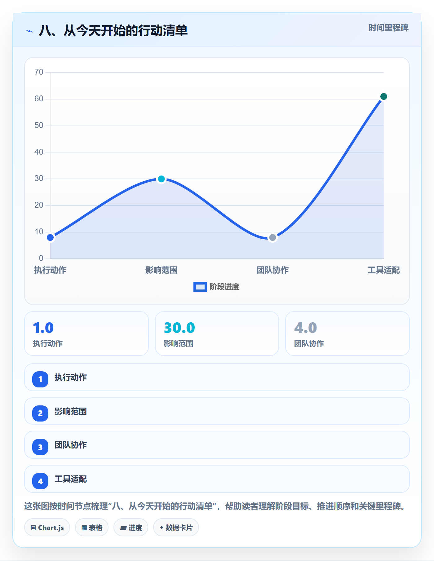Screen dimensions: 434x561
Task: Click the 影响范围 peak data point
Action: (161, 179)
